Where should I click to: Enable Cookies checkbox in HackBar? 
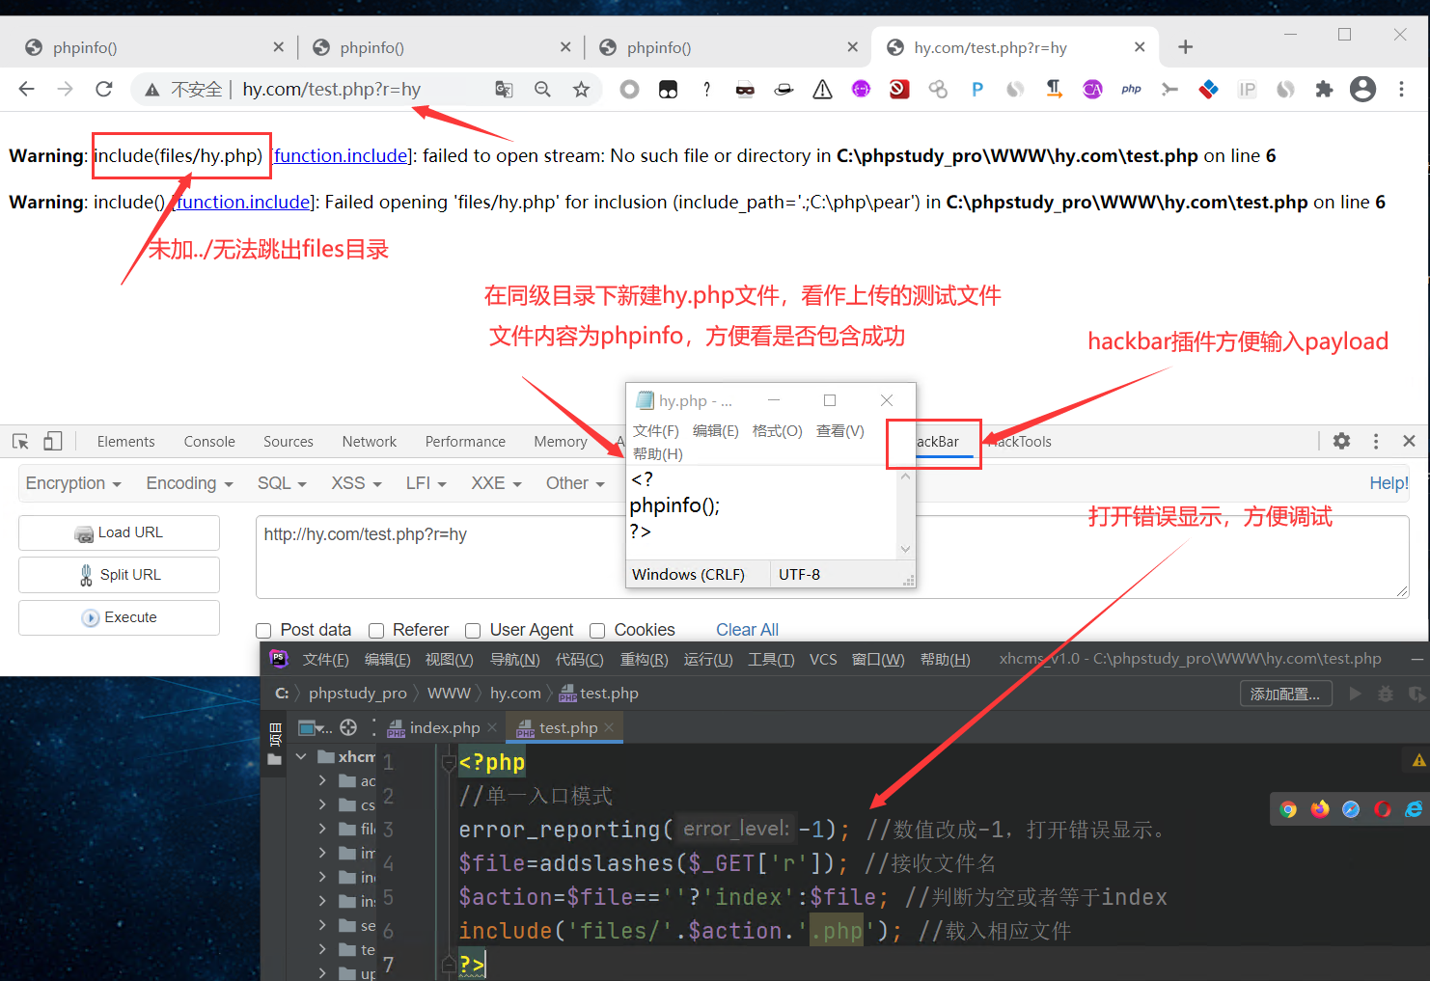(x=597, y=629)
